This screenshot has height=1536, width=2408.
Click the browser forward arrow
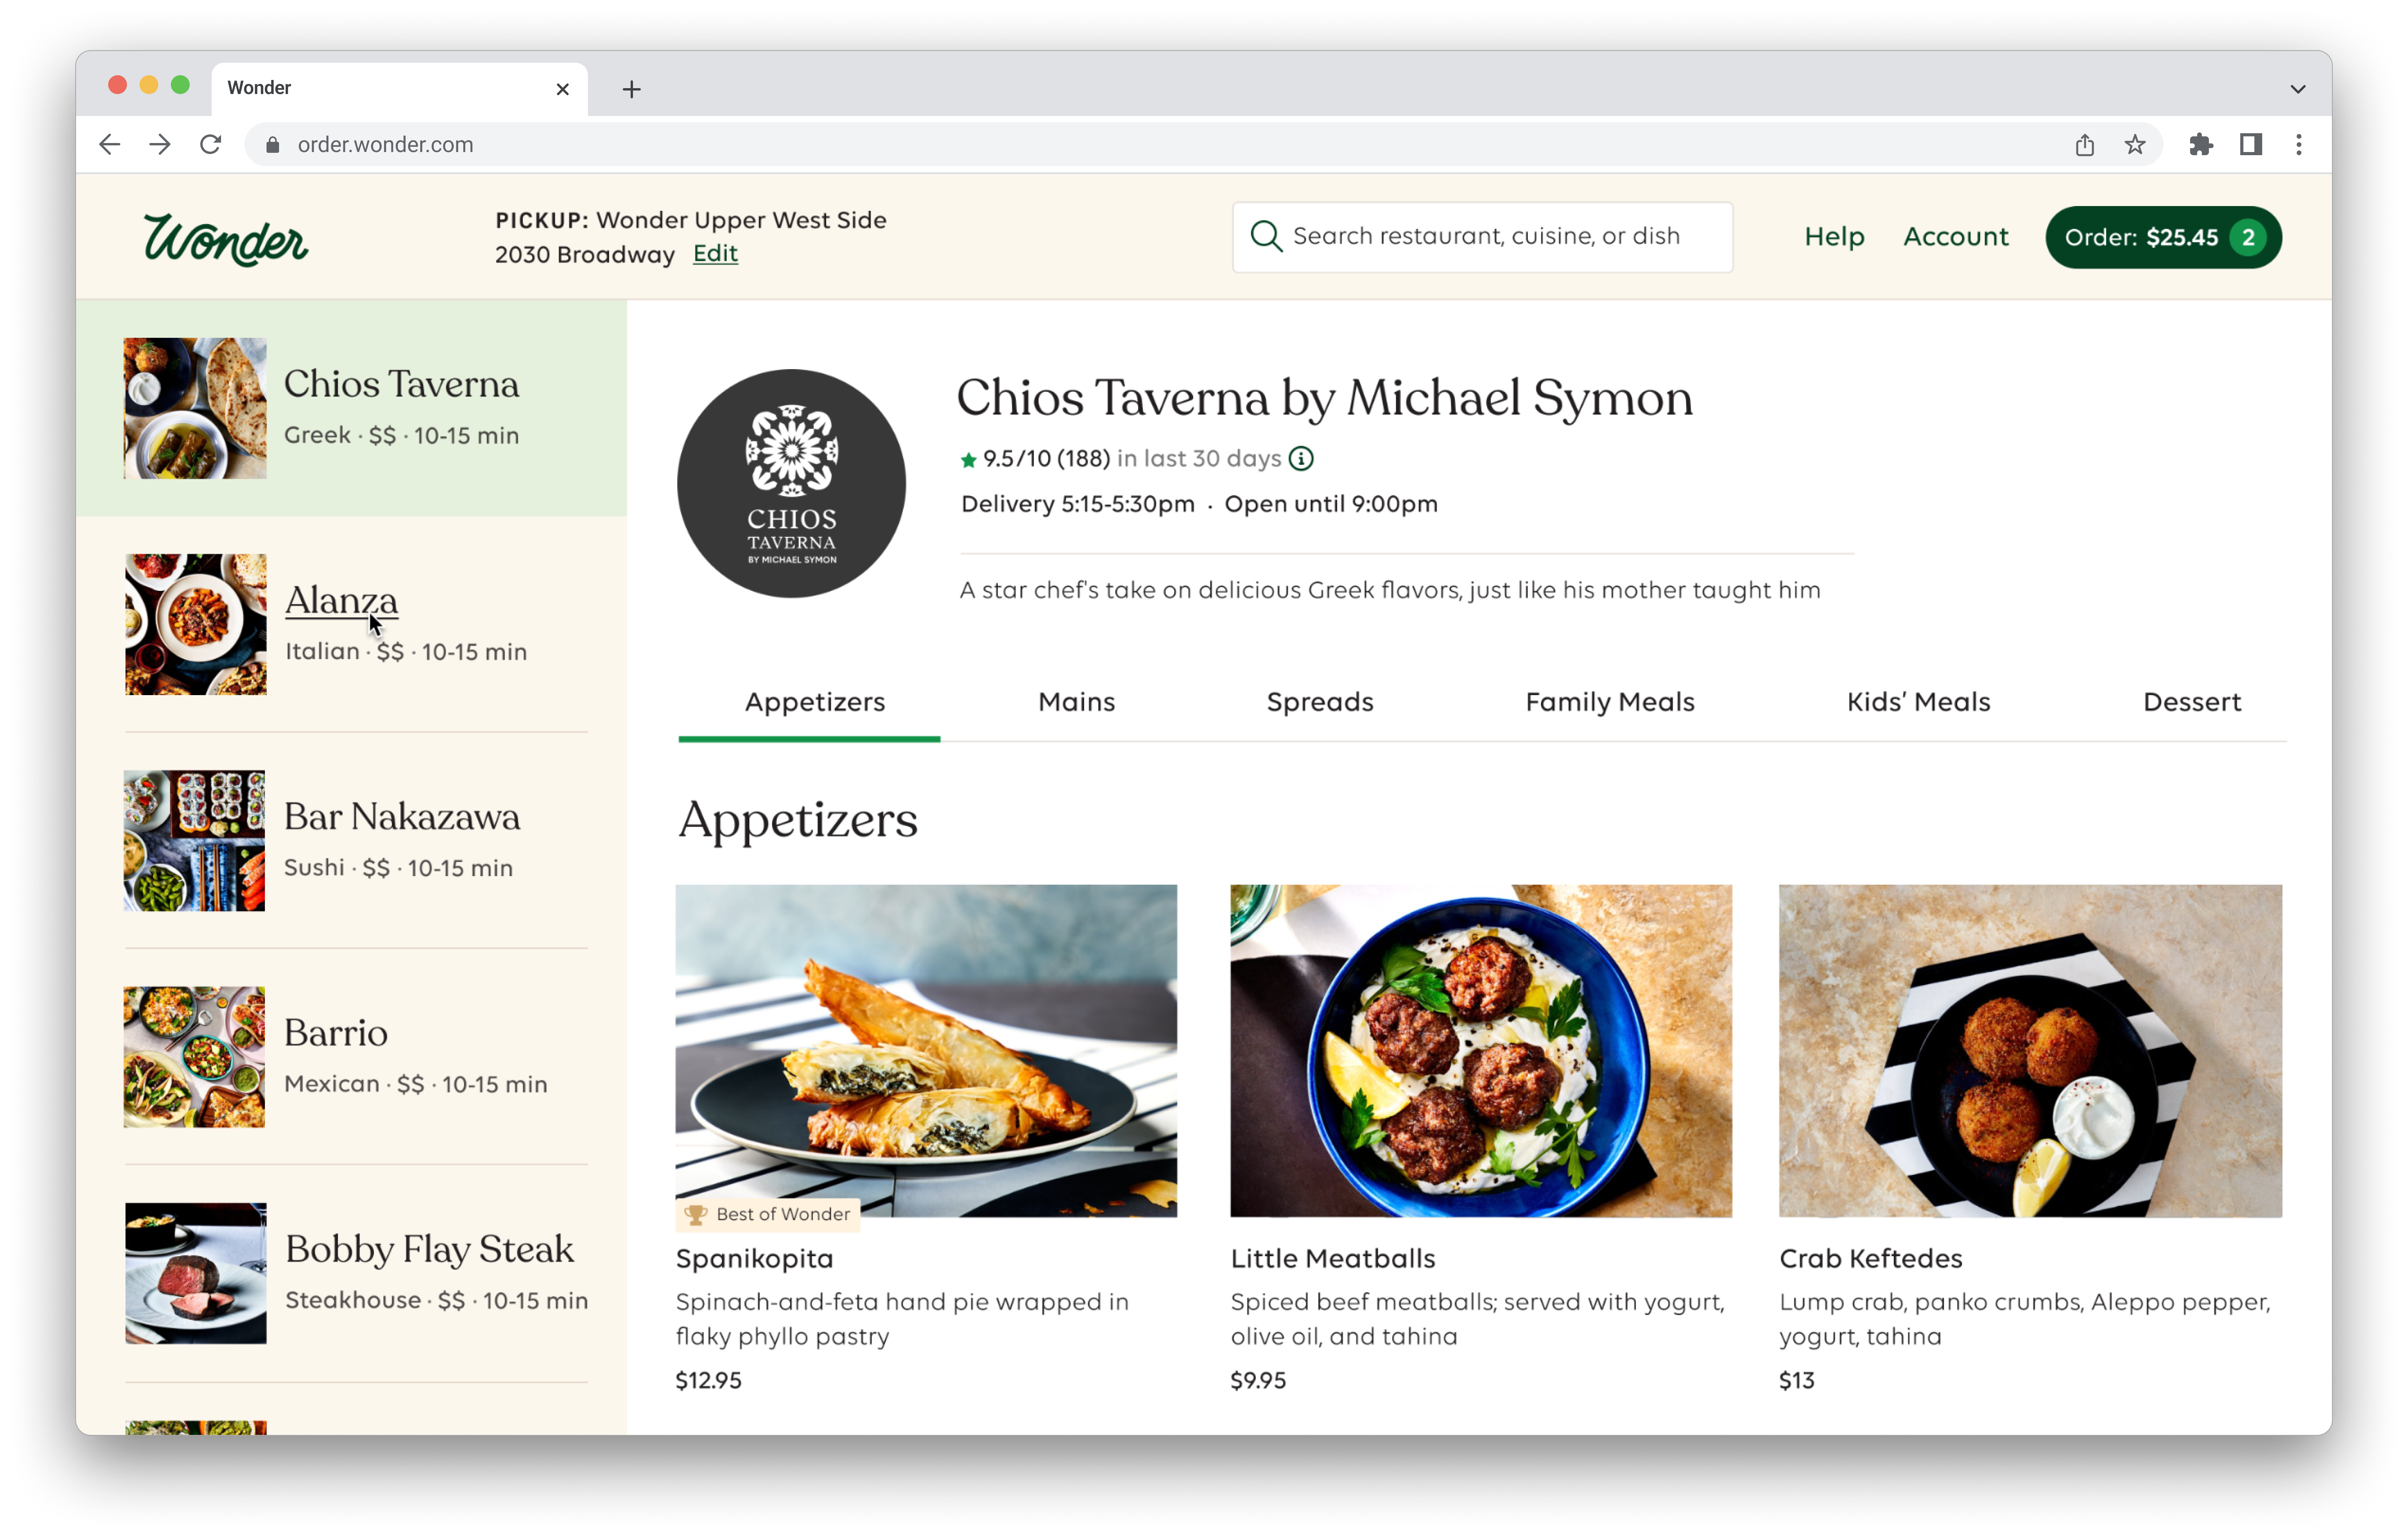point(160,145)
